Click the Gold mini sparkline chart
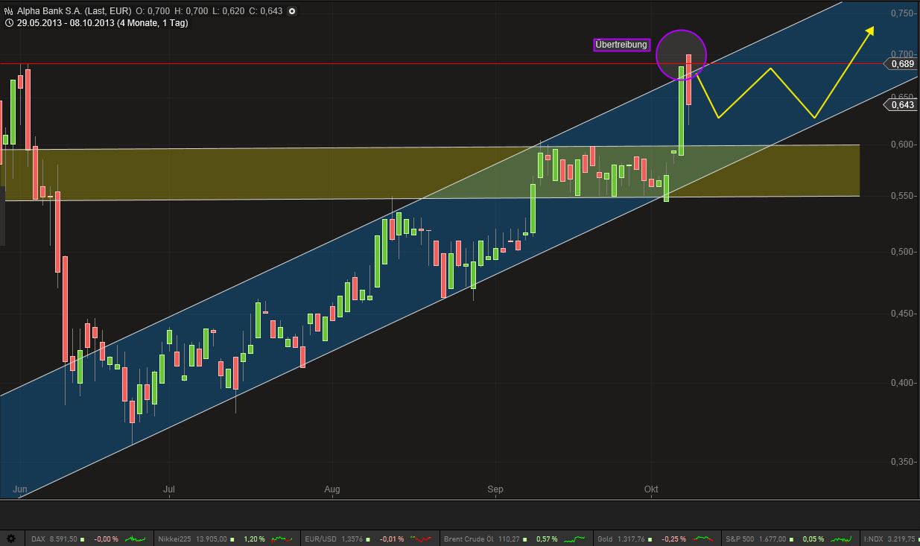 point(703,539)
